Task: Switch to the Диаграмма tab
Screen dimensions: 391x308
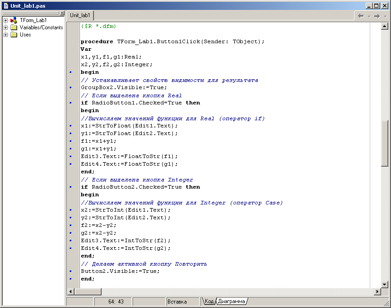Action: pos(232,301)
